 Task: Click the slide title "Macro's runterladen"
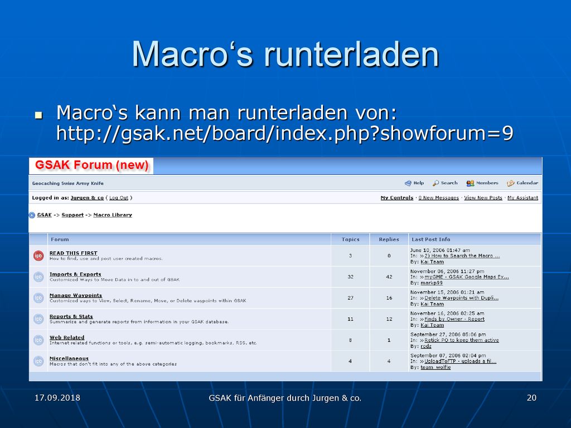click(285, 54)
